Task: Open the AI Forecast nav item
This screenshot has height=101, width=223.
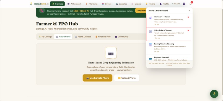Action: tap(74, 4)
